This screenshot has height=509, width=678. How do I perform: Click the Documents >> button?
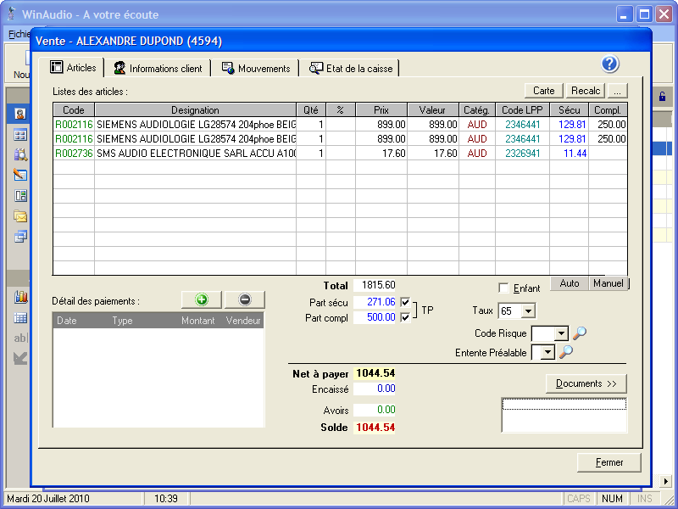coord(586,383)
